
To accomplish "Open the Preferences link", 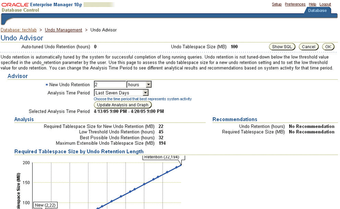I will point(295,4).
